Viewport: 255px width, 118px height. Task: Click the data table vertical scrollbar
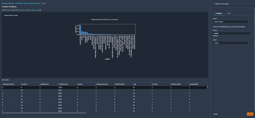click(x=207, y=87)
